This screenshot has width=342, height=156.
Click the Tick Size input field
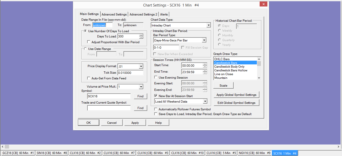coord(130,73)
